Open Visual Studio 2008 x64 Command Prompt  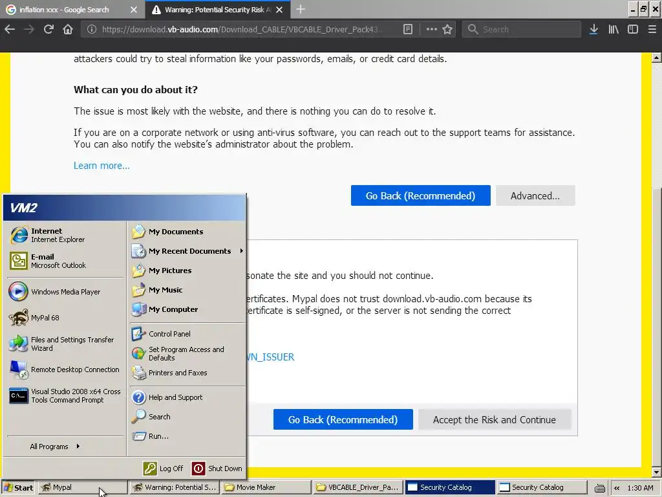[x=65, y=395]
